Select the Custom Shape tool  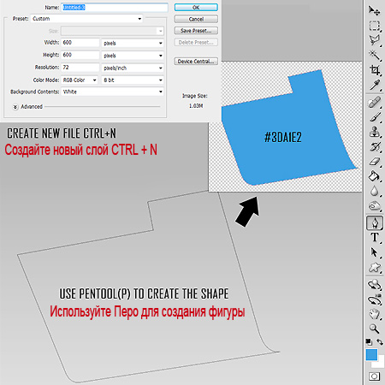point(375,268)
